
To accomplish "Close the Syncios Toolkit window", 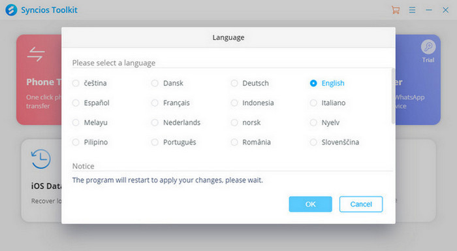I will tap(446, 10).
